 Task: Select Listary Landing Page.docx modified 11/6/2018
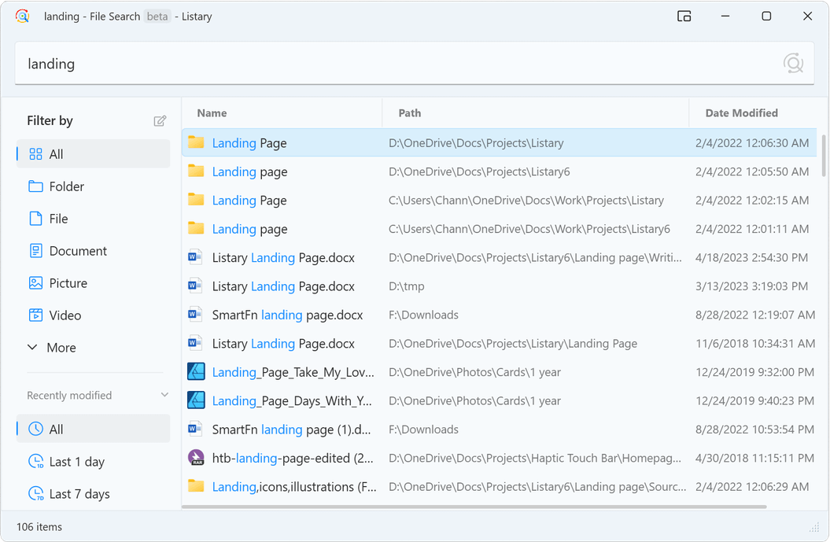tap(499, 343)
